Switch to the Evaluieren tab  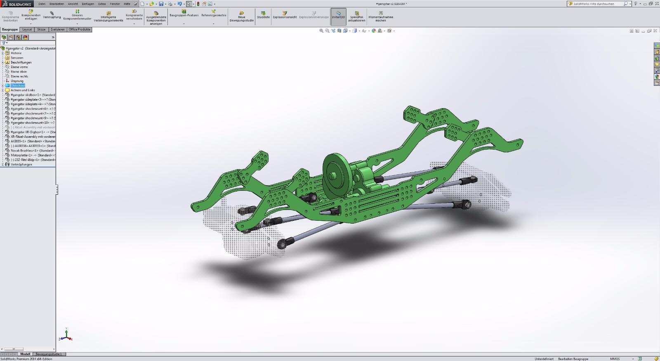[58, 30]
